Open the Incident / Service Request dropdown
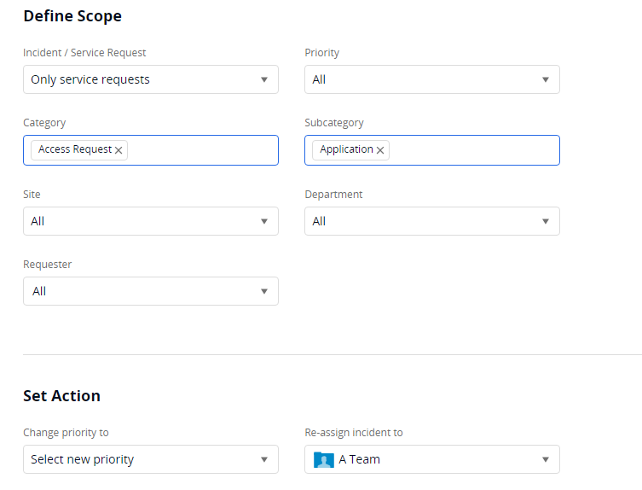 point(150,79)
